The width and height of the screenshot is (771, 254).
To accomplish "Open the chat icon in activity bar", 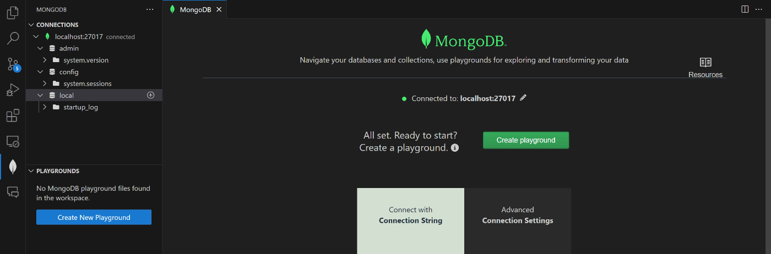I will pyautogui.click(x=13, y=192).
